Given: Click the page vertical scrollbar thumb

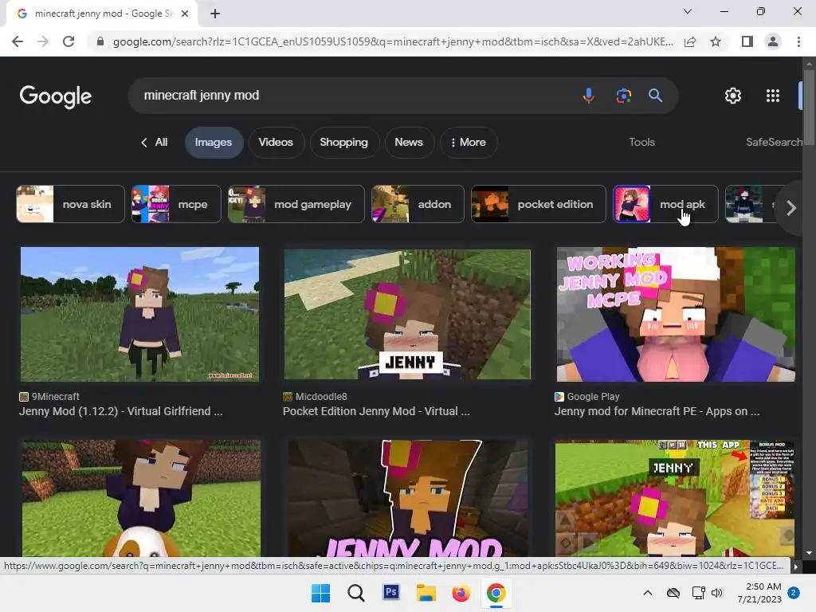Looking at the screenshot, I should click(x=808, y=108).
